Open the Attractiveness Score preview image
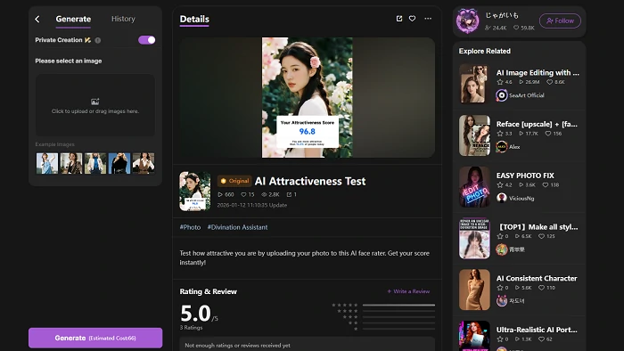624x351 pixels. tap(308, 97)
